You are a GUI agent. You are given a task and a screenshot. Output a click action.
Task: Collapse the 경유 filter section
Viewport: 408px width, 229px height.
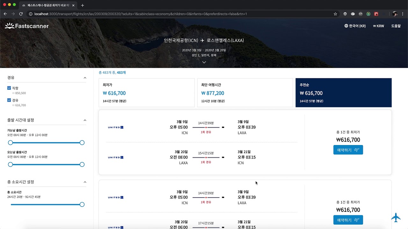pyautogui.click(x=85, y=78)
